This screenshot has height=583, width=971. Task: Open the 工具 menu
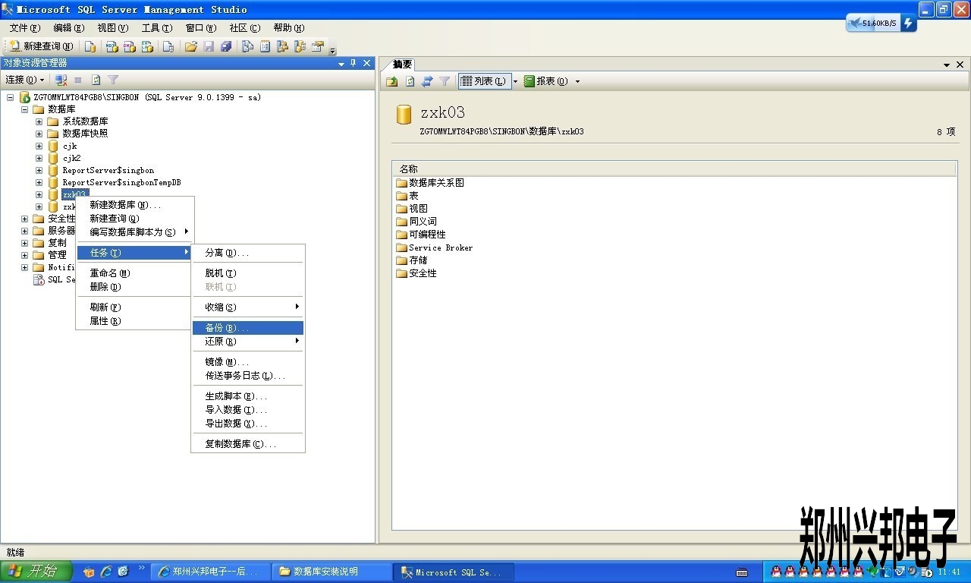click(x=157, y=28)
